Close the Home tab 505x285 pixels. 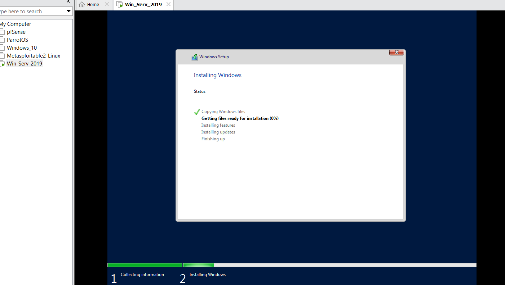pyautogui.click(x=107, y=4)
